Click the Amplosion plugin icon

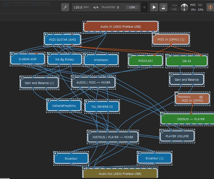click(85, 55)
